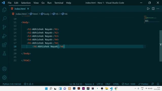162x91 pixels.
Task: Open the Edit menu
Action: (x=16, y=3)
